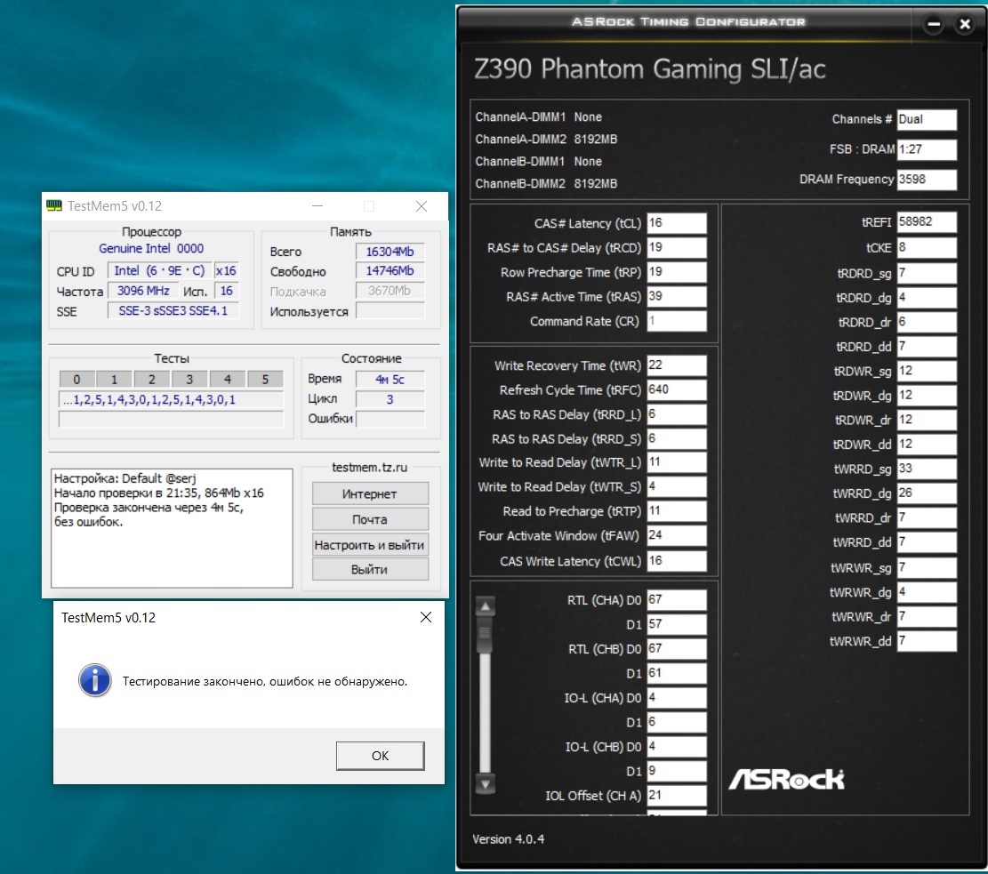988x874 pixels.
Task: Click the Частота value 3096 MHz
Action: [x=143, y=291]
